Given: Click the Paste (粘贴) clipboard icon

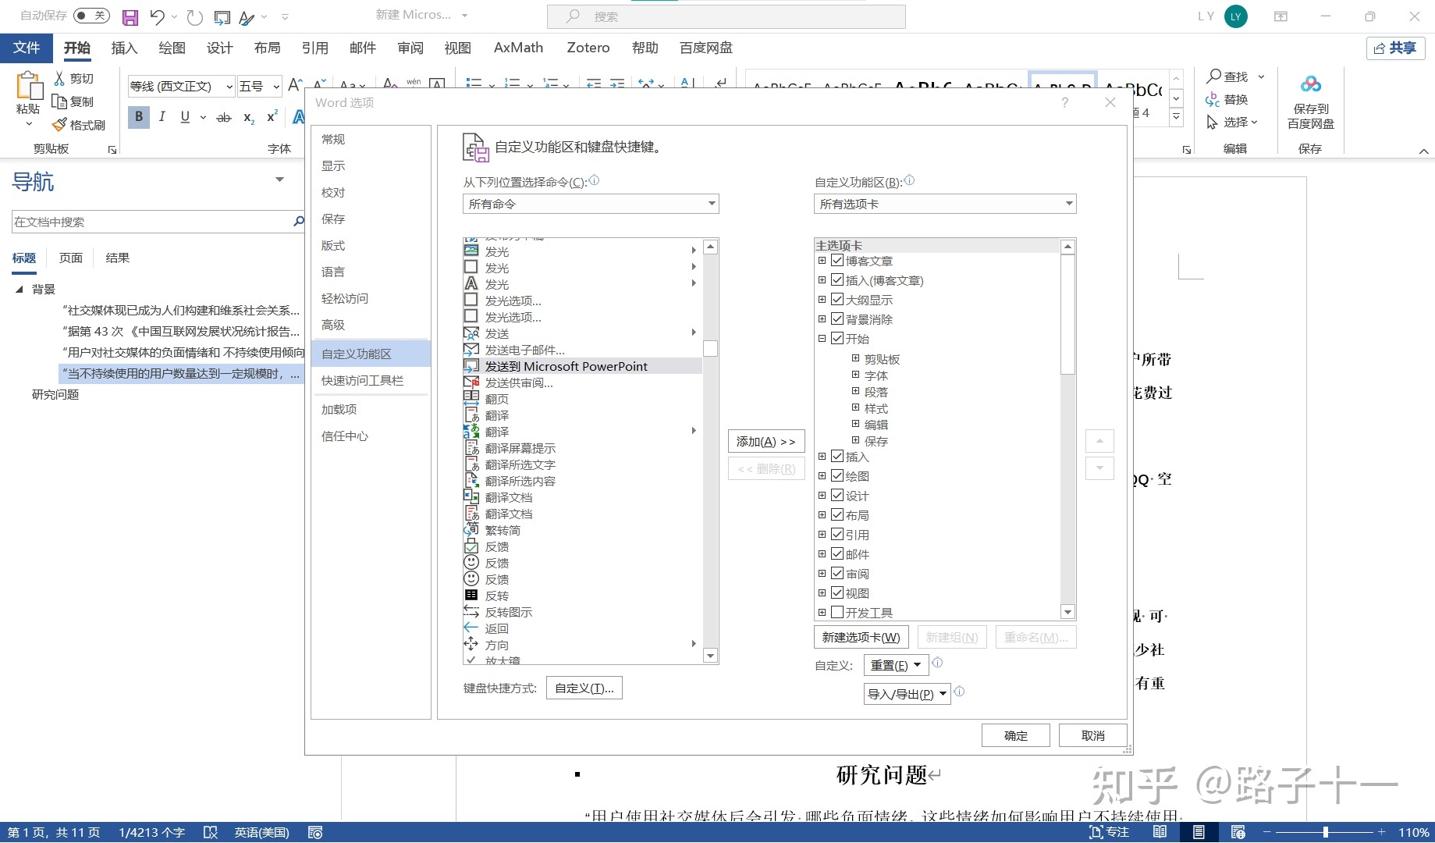Looking at the screenshot, I should point(29,86).
